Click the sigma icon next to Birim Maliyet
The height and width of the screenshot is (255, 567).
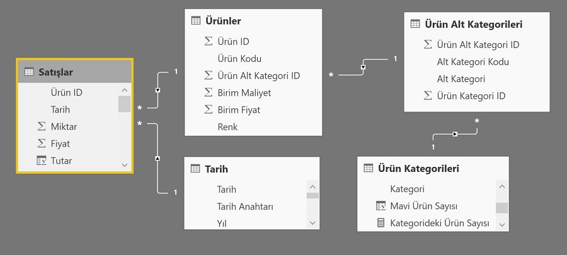point(209,93)
